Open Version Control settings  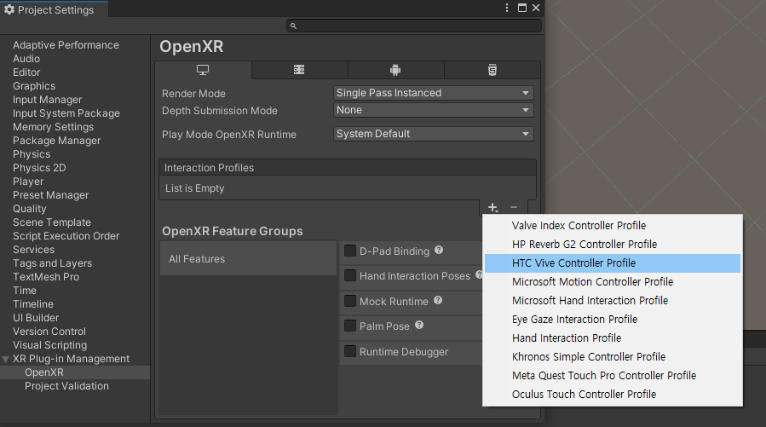[x=49, y=332]
